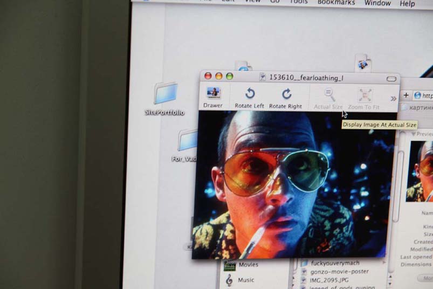Open the Tools menu

tap(299, 2)
